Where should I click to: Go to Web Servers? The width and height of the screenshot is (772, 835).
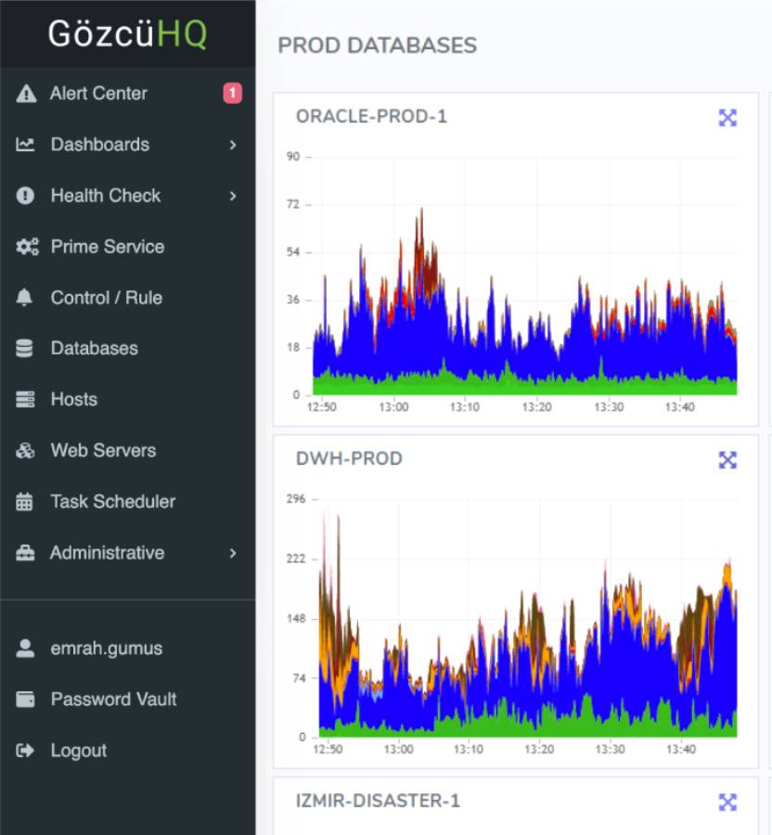coord(128,451)
